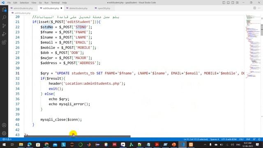263x148 pixels.
Task: Open Task View on taskbar
Action: (12, 144)
